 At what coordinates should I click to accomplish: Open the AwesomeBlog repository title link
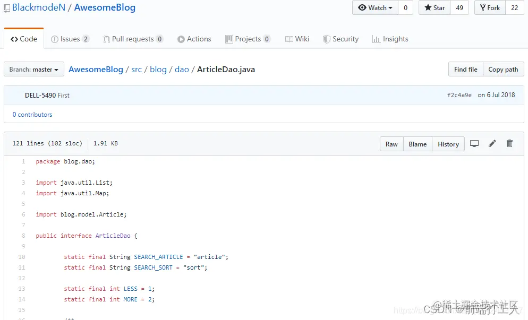105,7
